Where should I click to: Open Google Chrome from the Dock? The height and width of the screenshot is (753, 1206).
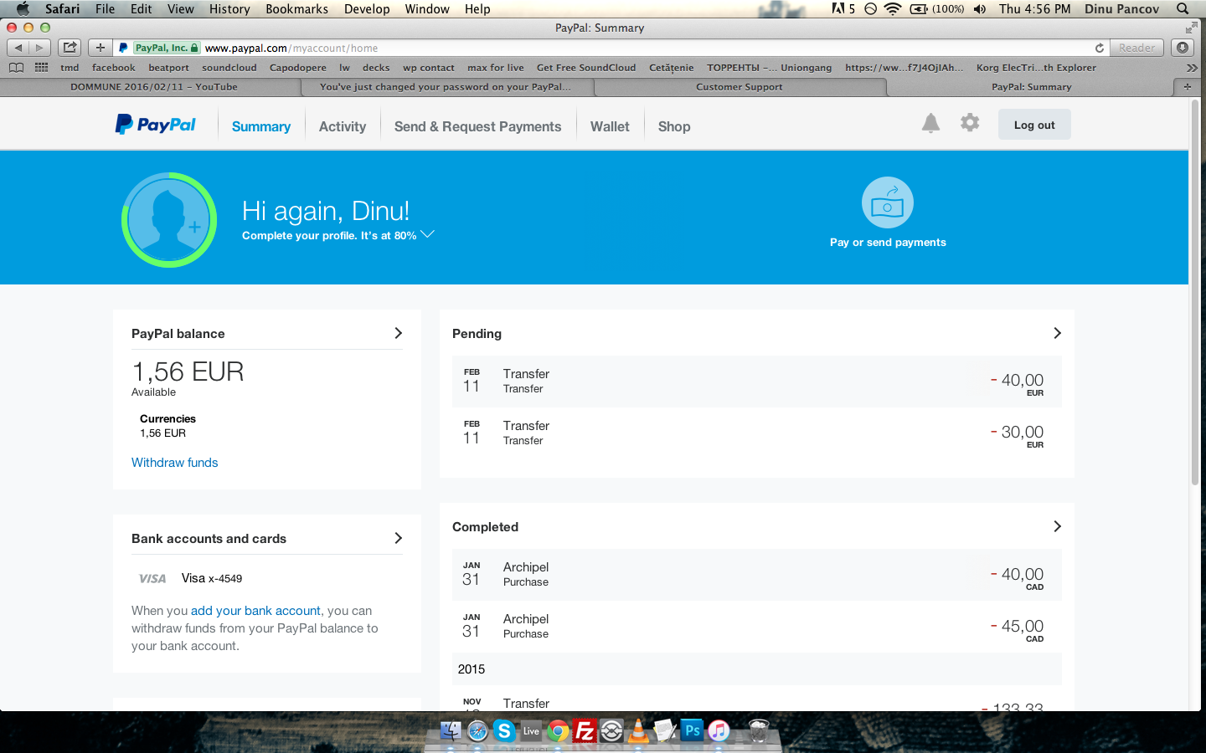click(558, 730)
